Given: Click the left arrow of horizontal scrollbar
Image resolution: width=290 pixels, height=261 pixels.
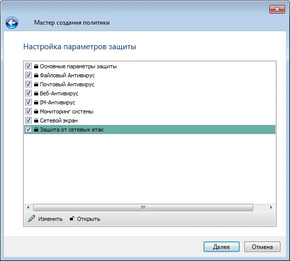Looking at the screenshot, I should point(28,207).
